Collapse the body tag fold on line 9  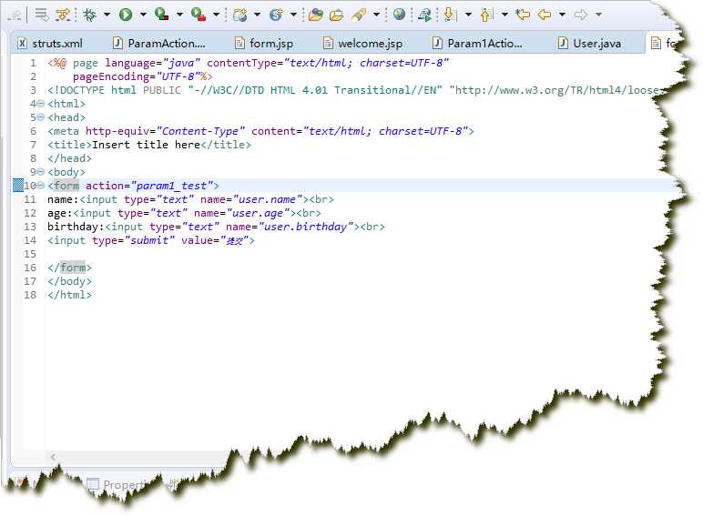40,172
